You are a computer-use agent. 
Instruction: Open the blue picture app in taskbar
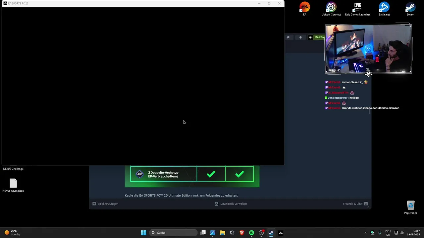pyautogui.click(x=213, y=233)
